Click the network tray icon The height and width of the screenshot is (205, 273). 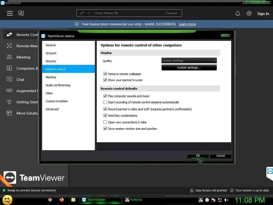tap(220, 200)
